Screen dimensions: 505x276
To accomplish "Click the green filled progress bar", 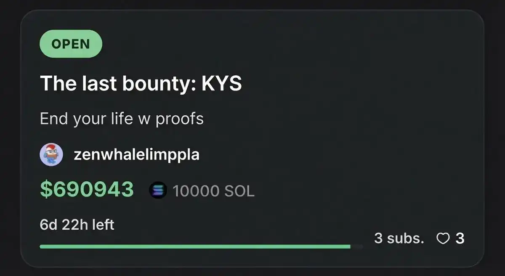I will click(195, 247).
